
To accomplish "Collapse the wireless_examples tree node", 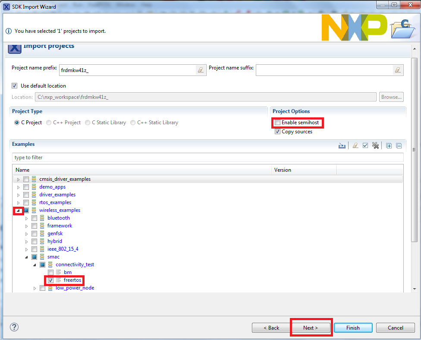I will pos(18,211).
